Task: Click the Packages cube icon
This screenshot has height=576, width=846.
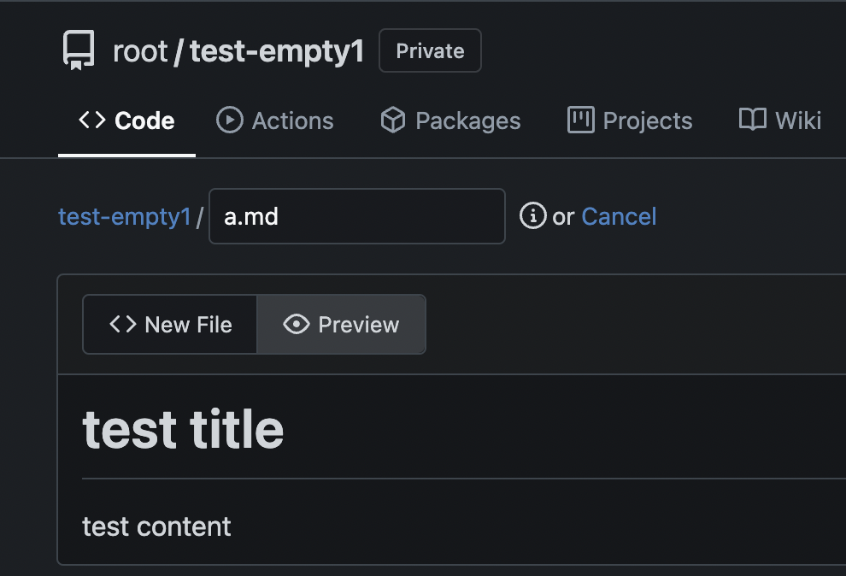Action: [392, 120]
